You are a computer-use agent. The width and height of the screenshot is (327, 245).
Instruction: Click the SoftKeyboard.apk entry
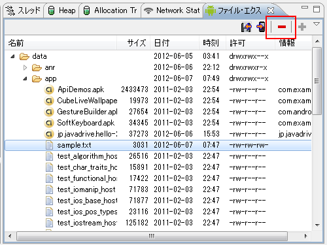click(x=86, y=123)
